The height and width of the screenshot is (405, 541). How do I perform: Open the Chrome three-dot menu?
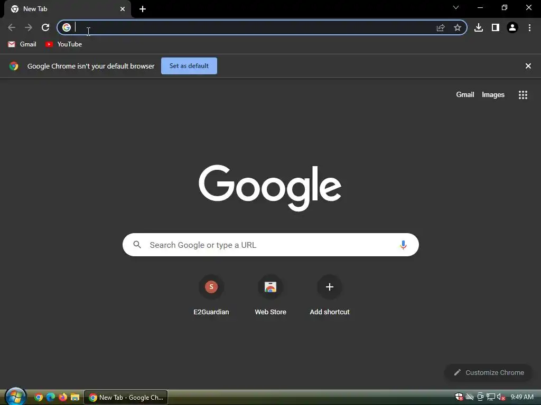[x=529, y=27]
